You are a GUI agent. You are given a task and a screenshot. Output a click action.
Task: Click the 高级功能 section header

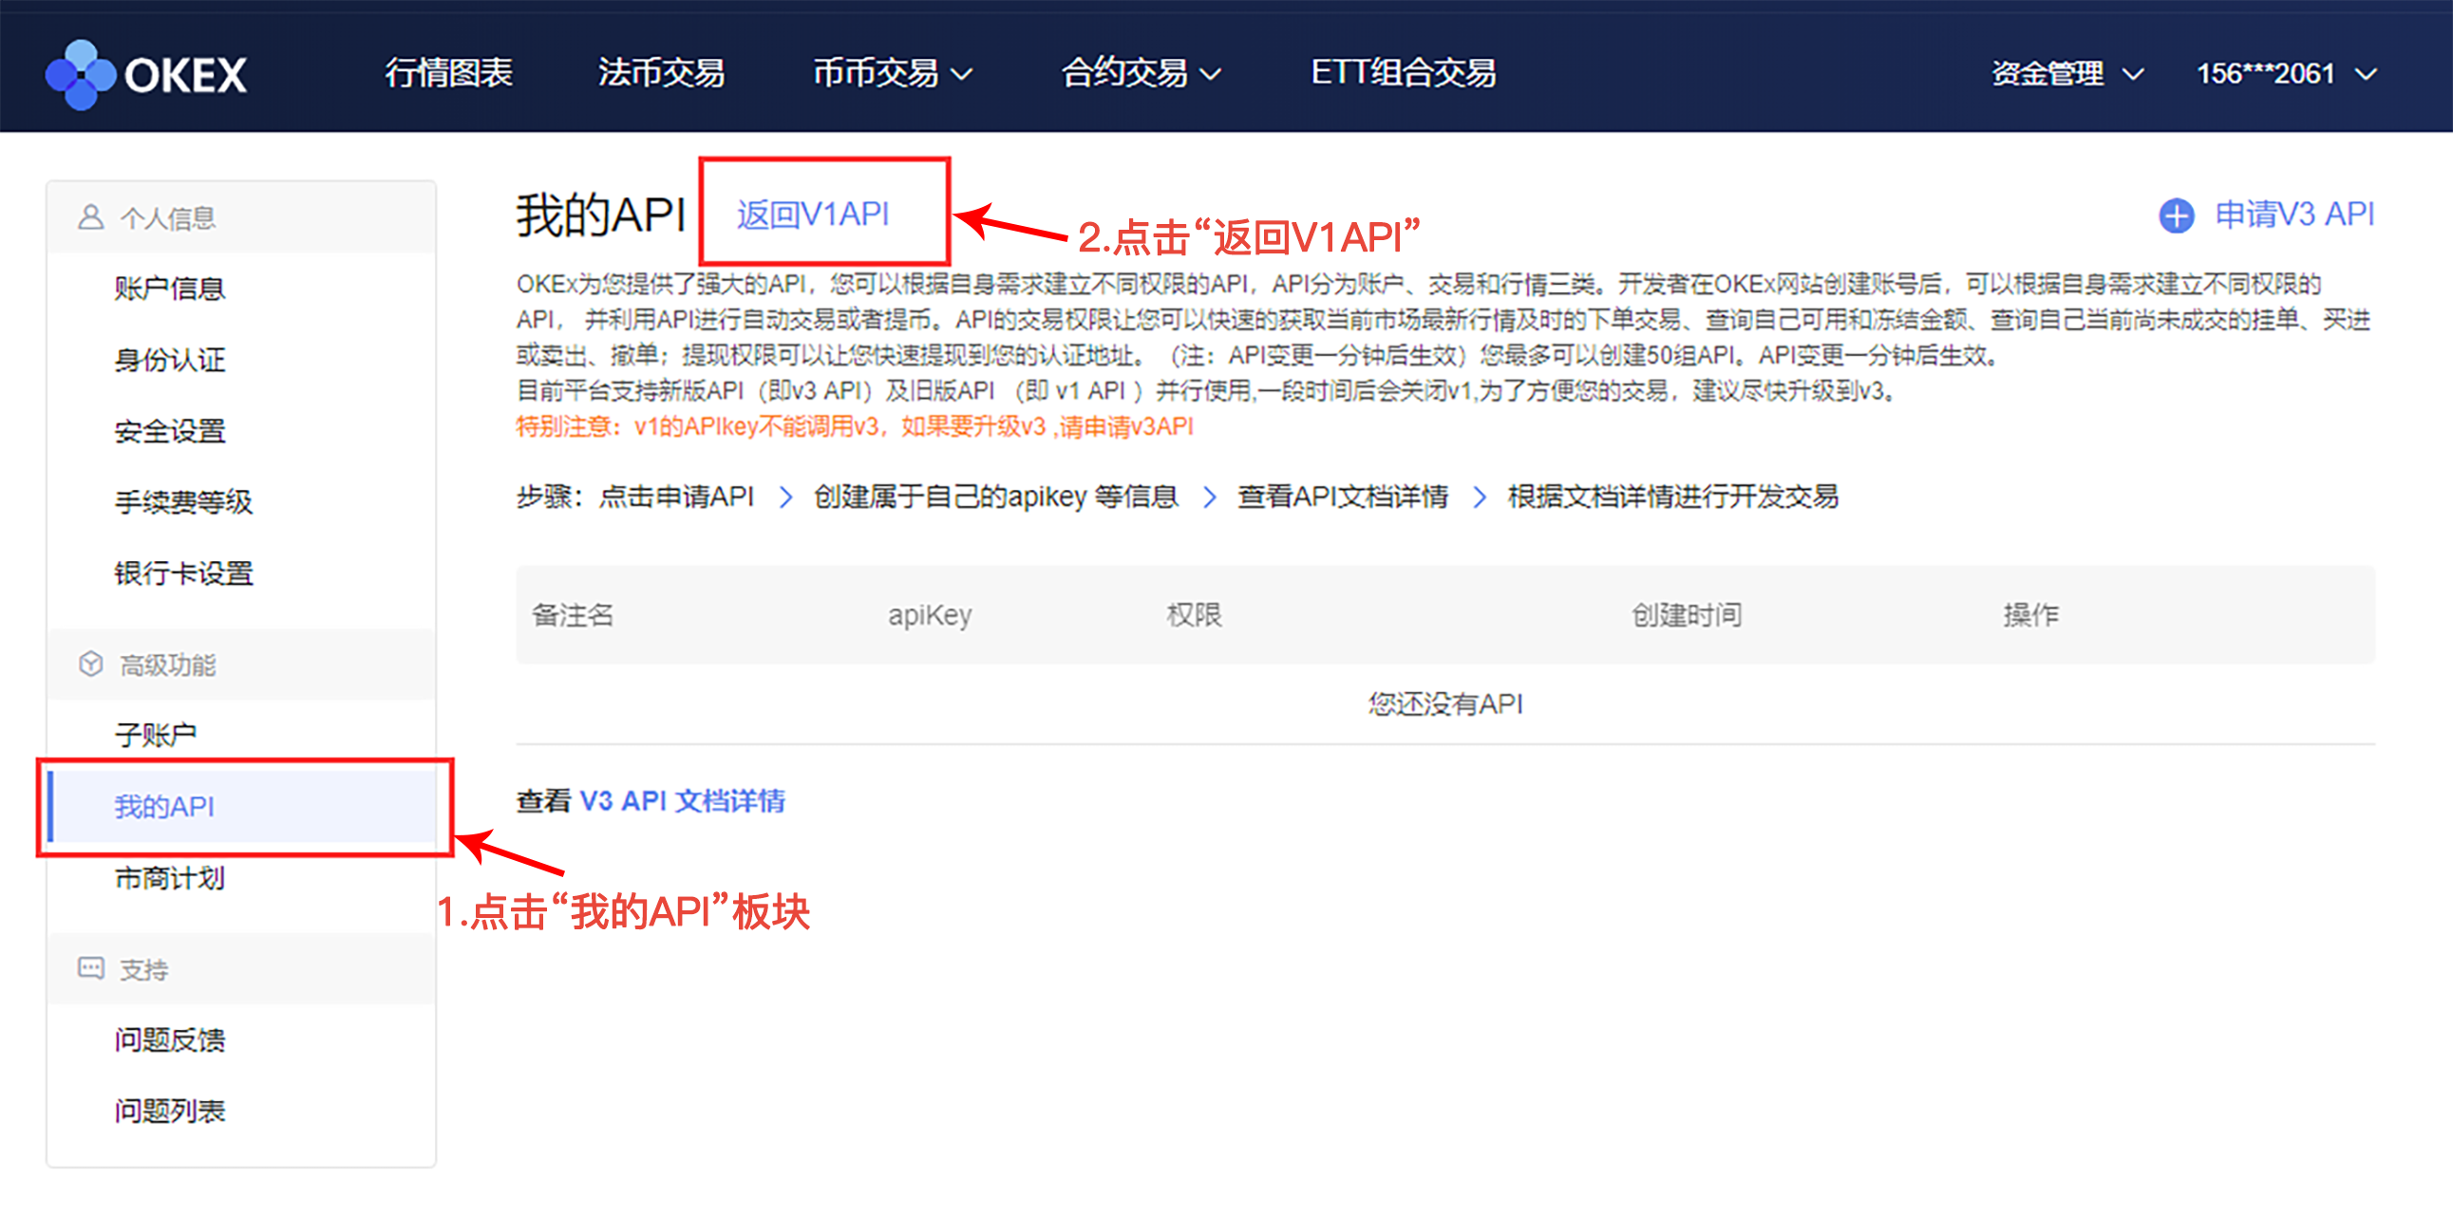pyautogui.click(x=241, y=664)
